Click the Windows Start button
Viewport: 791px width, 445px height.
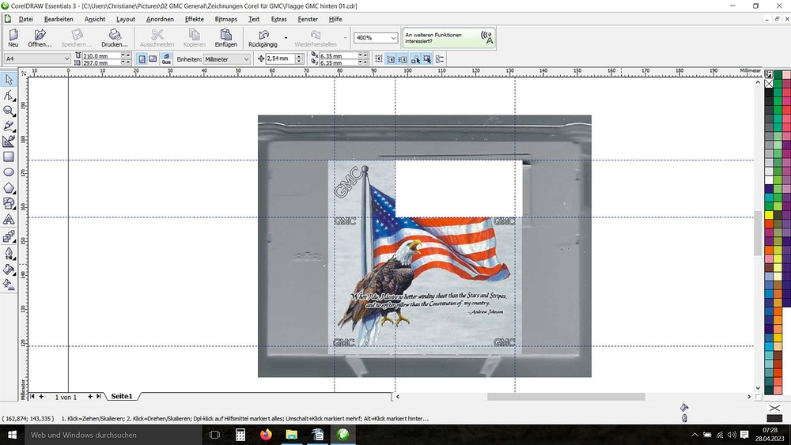[x=12, y=435]
